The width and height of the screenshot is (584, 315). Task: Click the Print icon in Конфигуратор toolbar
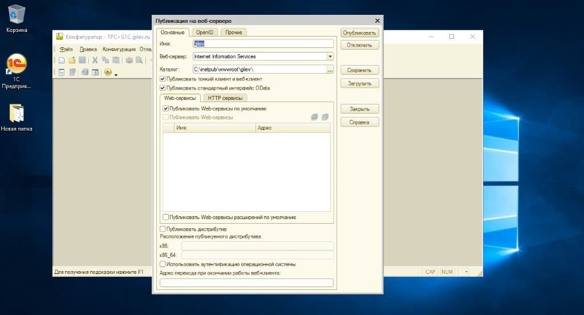[x=129, y=60]
